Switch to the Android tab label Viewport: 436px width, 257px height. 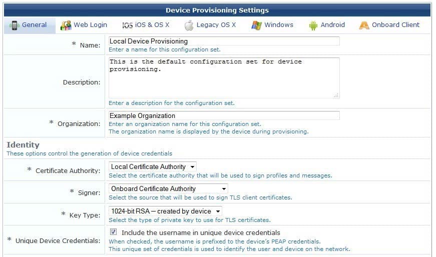(x=332, y=24)
